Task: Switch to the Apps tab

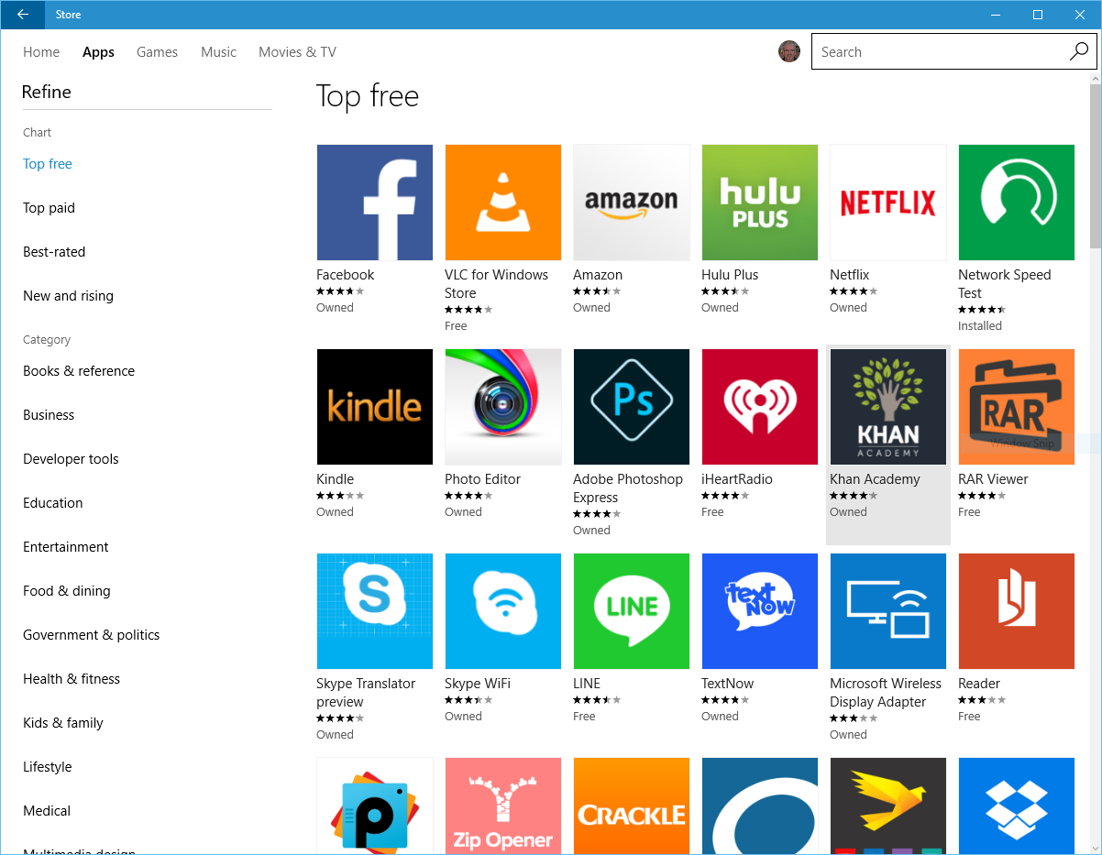Action: click(98, 52)
